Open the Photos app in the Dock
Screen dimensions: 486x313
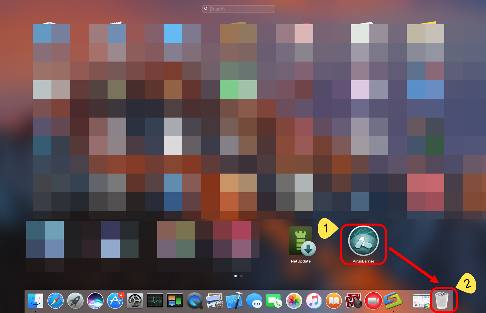(x=294, y=301)
